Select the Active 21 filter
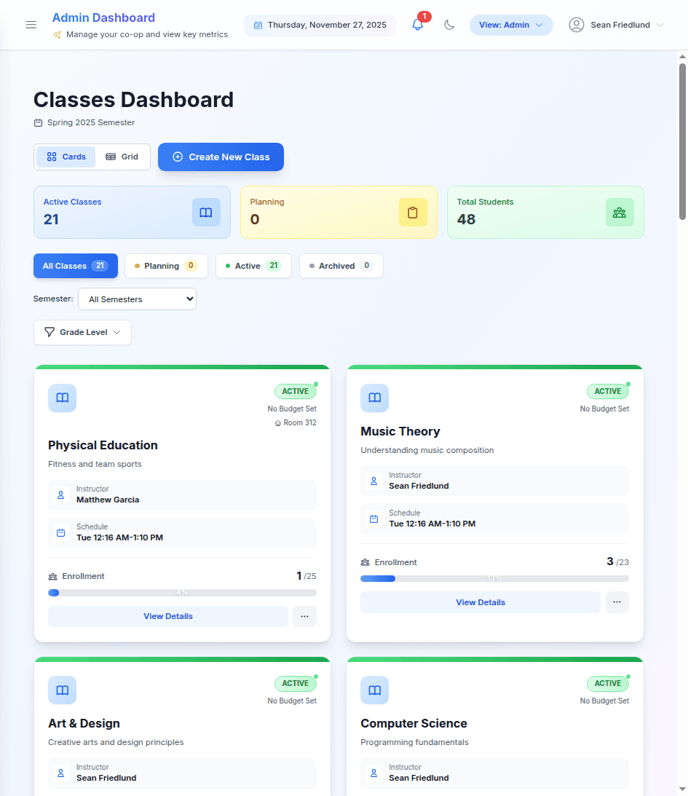Screen dimensions: 688x796 [253, 266]
